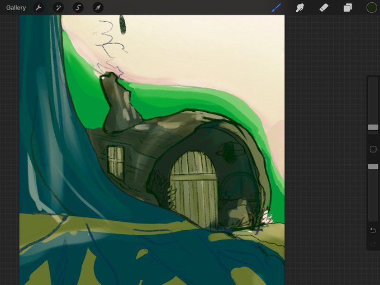The height and width of the screenshot is (285, 380).
Task: Click the wooden door in the painting
Action: [x=194, y=189]
